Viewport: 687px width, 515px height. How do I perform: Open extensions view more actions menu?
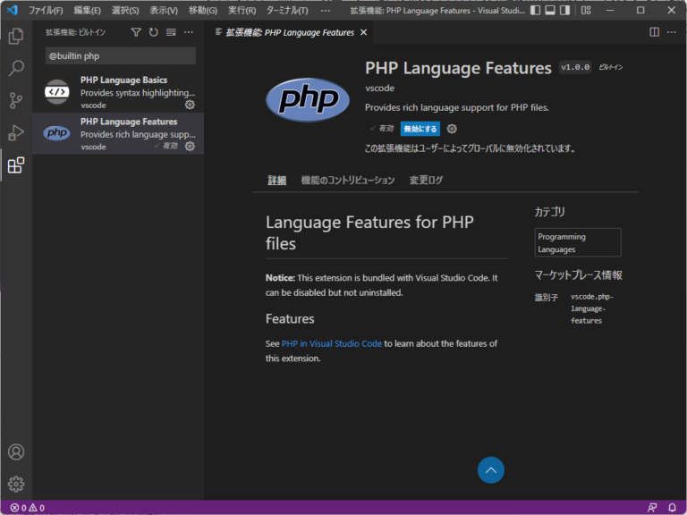pos(189,32)
